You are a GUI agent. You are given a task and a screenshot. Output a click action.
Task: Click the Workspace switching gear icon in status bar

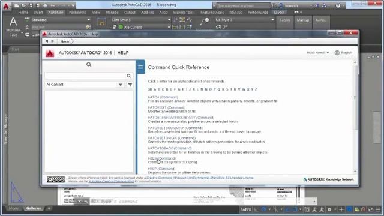point(329,209)
